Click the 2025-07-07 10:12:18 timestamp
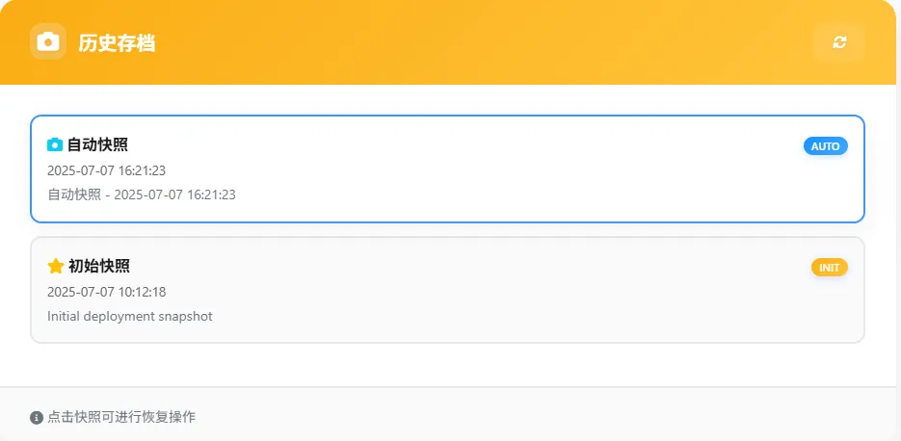 tap(106, 292)
